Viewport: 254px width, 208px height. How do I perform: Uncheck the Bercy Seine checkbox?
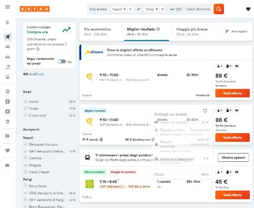coord(25,186)
